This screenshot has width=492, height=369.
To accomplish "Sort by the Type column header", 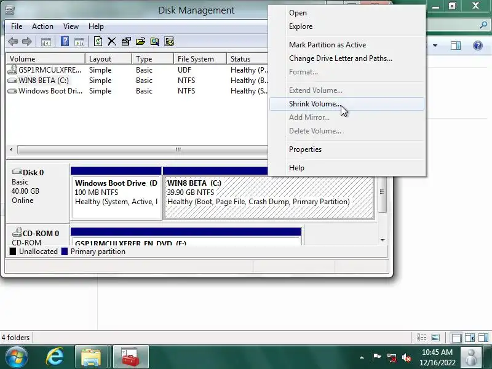I will click(x=153, y=58).
